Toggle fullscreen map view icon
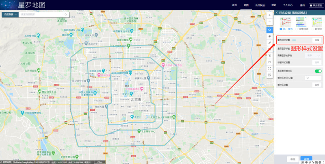This screenshot has height=164, width=325. point(270,68)
